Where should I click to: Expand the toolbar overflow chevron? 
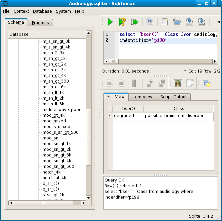click(219, 22)
